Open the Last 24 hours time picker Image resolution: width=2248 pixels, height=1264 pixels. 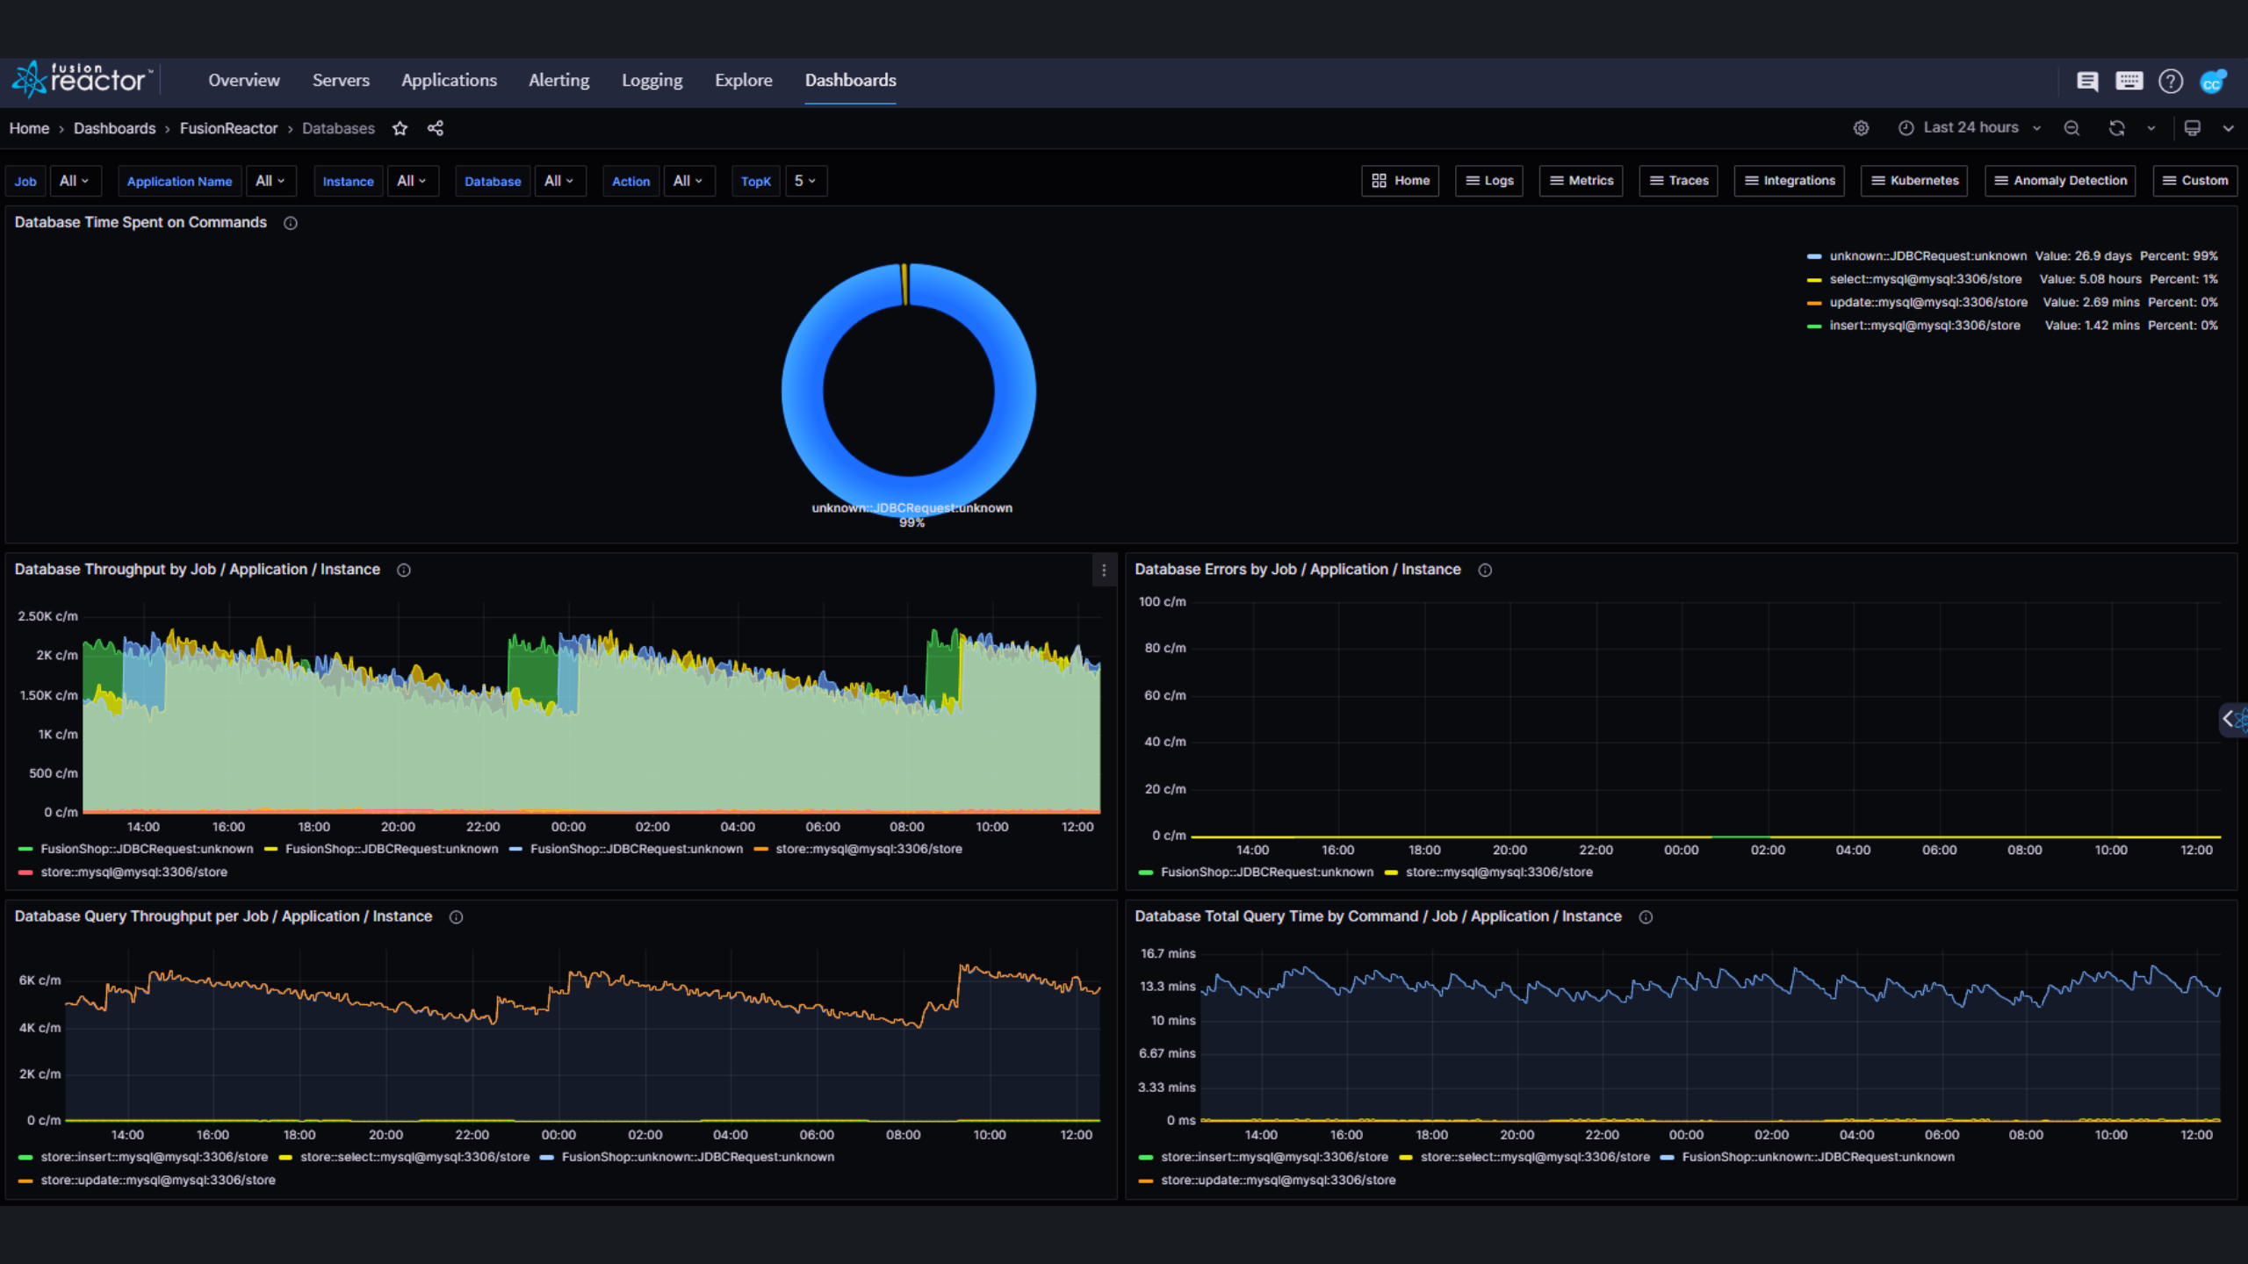1970,127
